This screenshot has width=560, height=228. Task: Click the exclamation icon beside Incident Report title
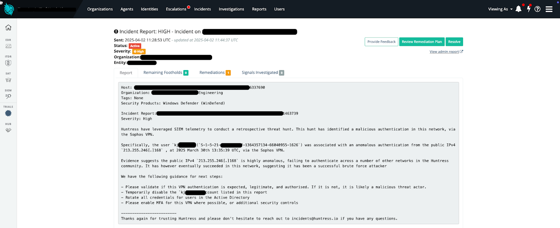(x=116, y=32)
